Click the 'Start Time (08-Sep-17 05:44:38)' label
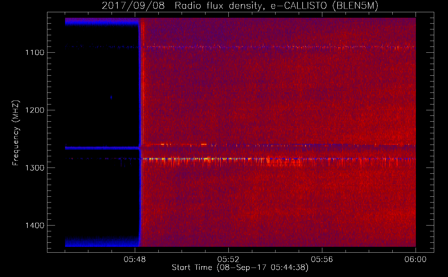 (x=240, y=268)
